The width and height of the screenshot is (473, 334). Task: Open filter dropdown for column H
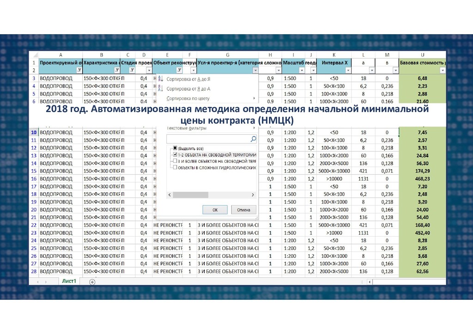coord(279,70)
